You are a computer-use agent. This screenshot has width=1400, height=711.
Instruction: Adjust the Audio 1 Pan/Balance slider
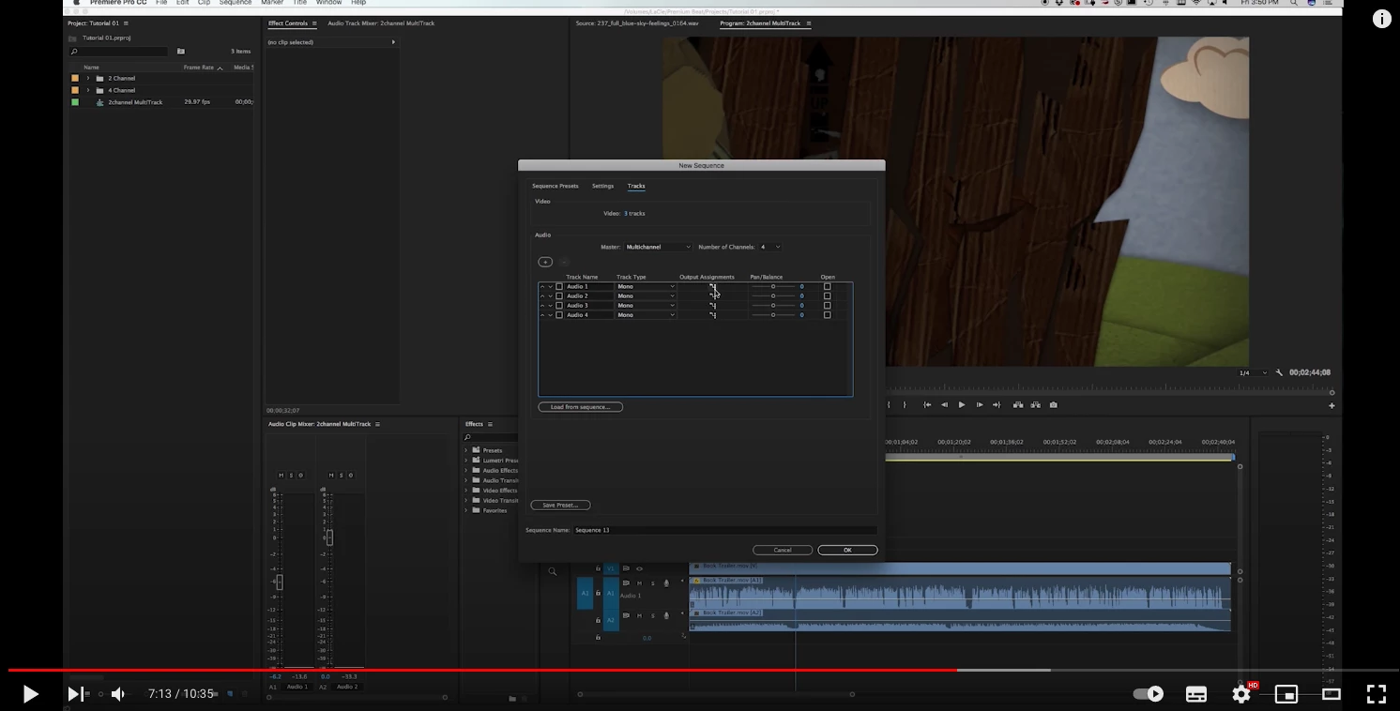773,286
